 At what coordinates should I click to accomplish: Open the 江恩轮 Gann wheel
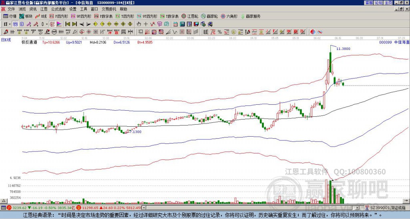190,16
